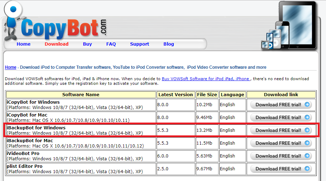326x181 pixels.
Task: Follow the Home breadcrumb link
Action: (x=11, y=67)
